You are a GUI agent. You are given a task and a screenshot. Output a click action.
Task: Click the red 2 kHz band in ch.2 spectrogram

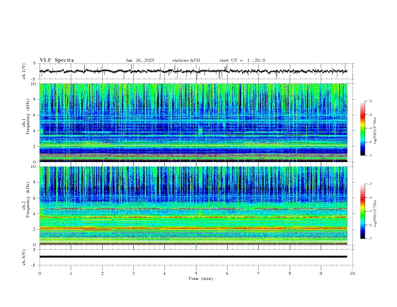click(193, 228)
